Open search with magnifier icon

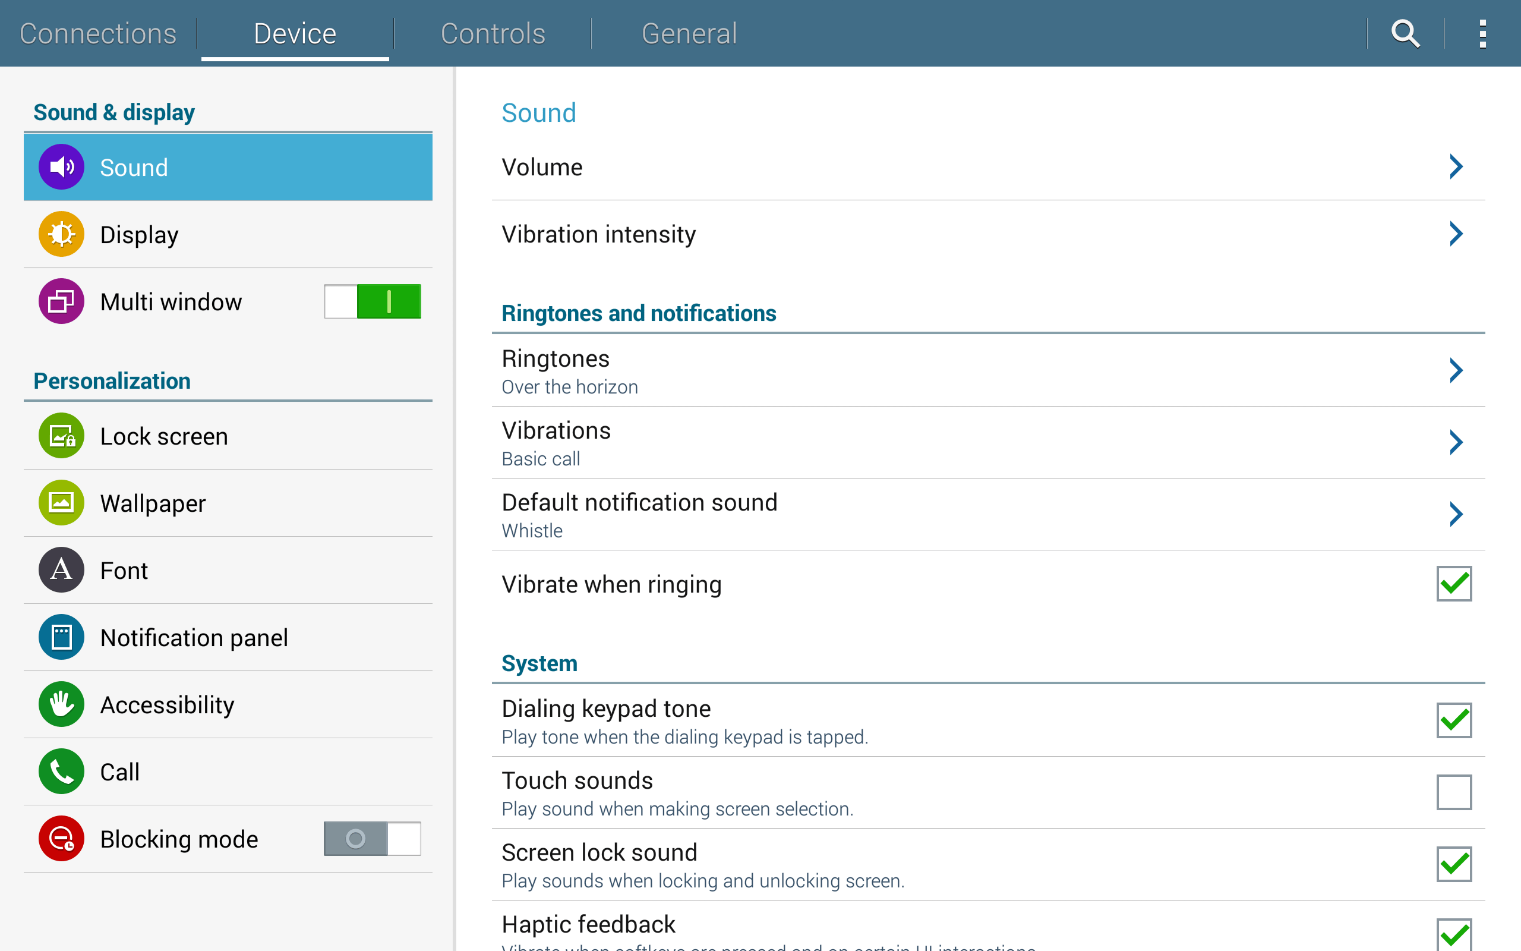tap(1405, 33)
